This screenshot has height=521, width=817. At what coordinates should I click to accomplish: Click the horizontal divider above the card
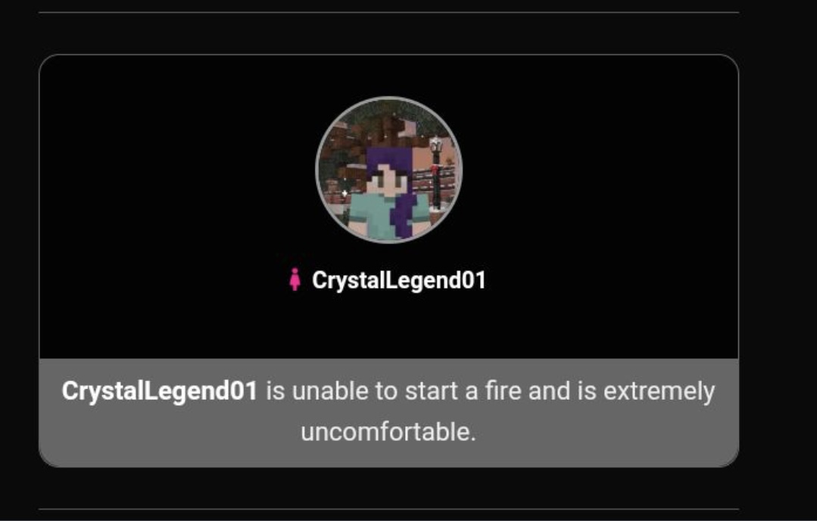(388, 12)
